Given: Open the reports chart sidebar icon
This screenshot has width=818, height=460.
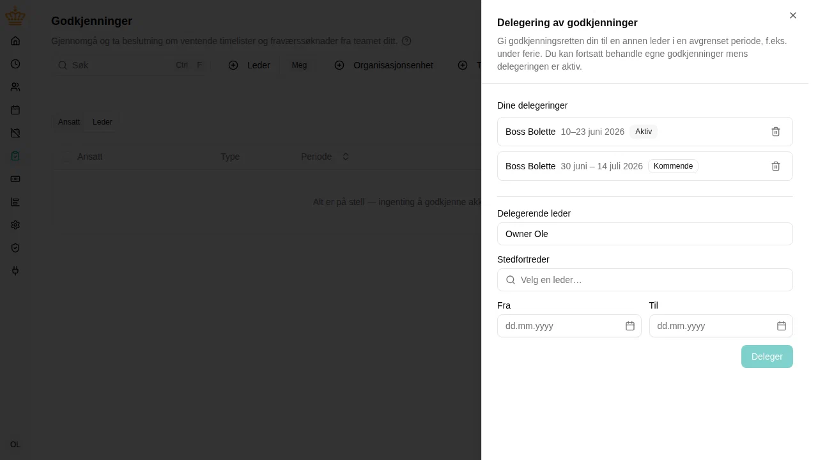Looking at the screenshot, I should 15,202.
